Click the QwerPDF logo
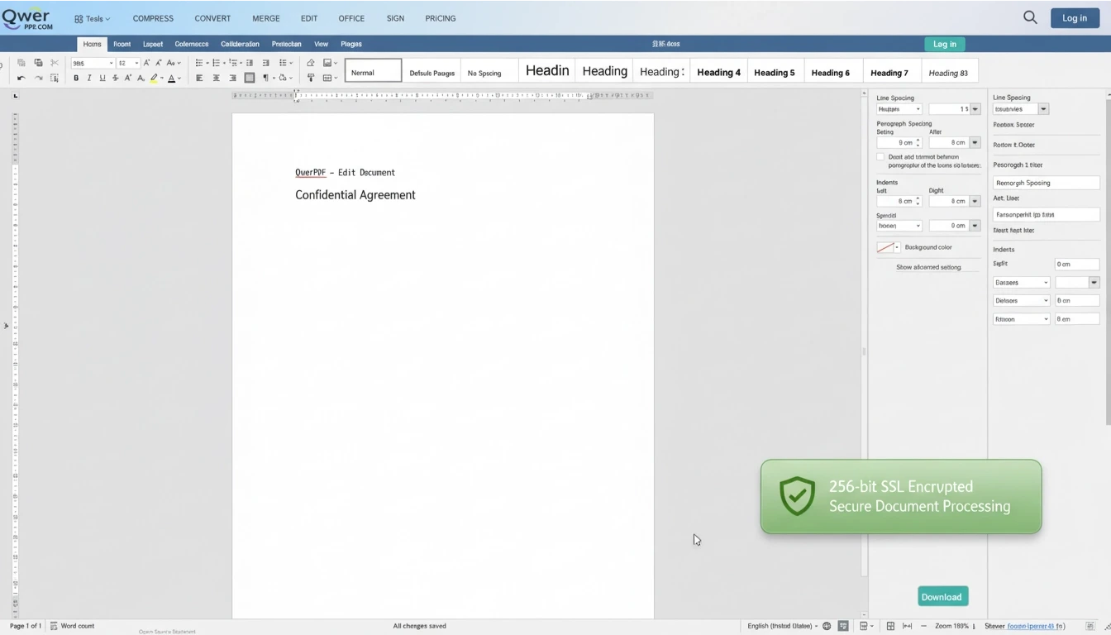Viewport: 1111px width, 635px height. pos(26,18)
